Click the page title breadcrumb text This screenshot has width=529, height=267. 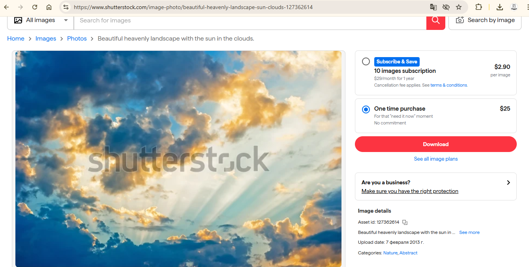(x=176, y=39)
